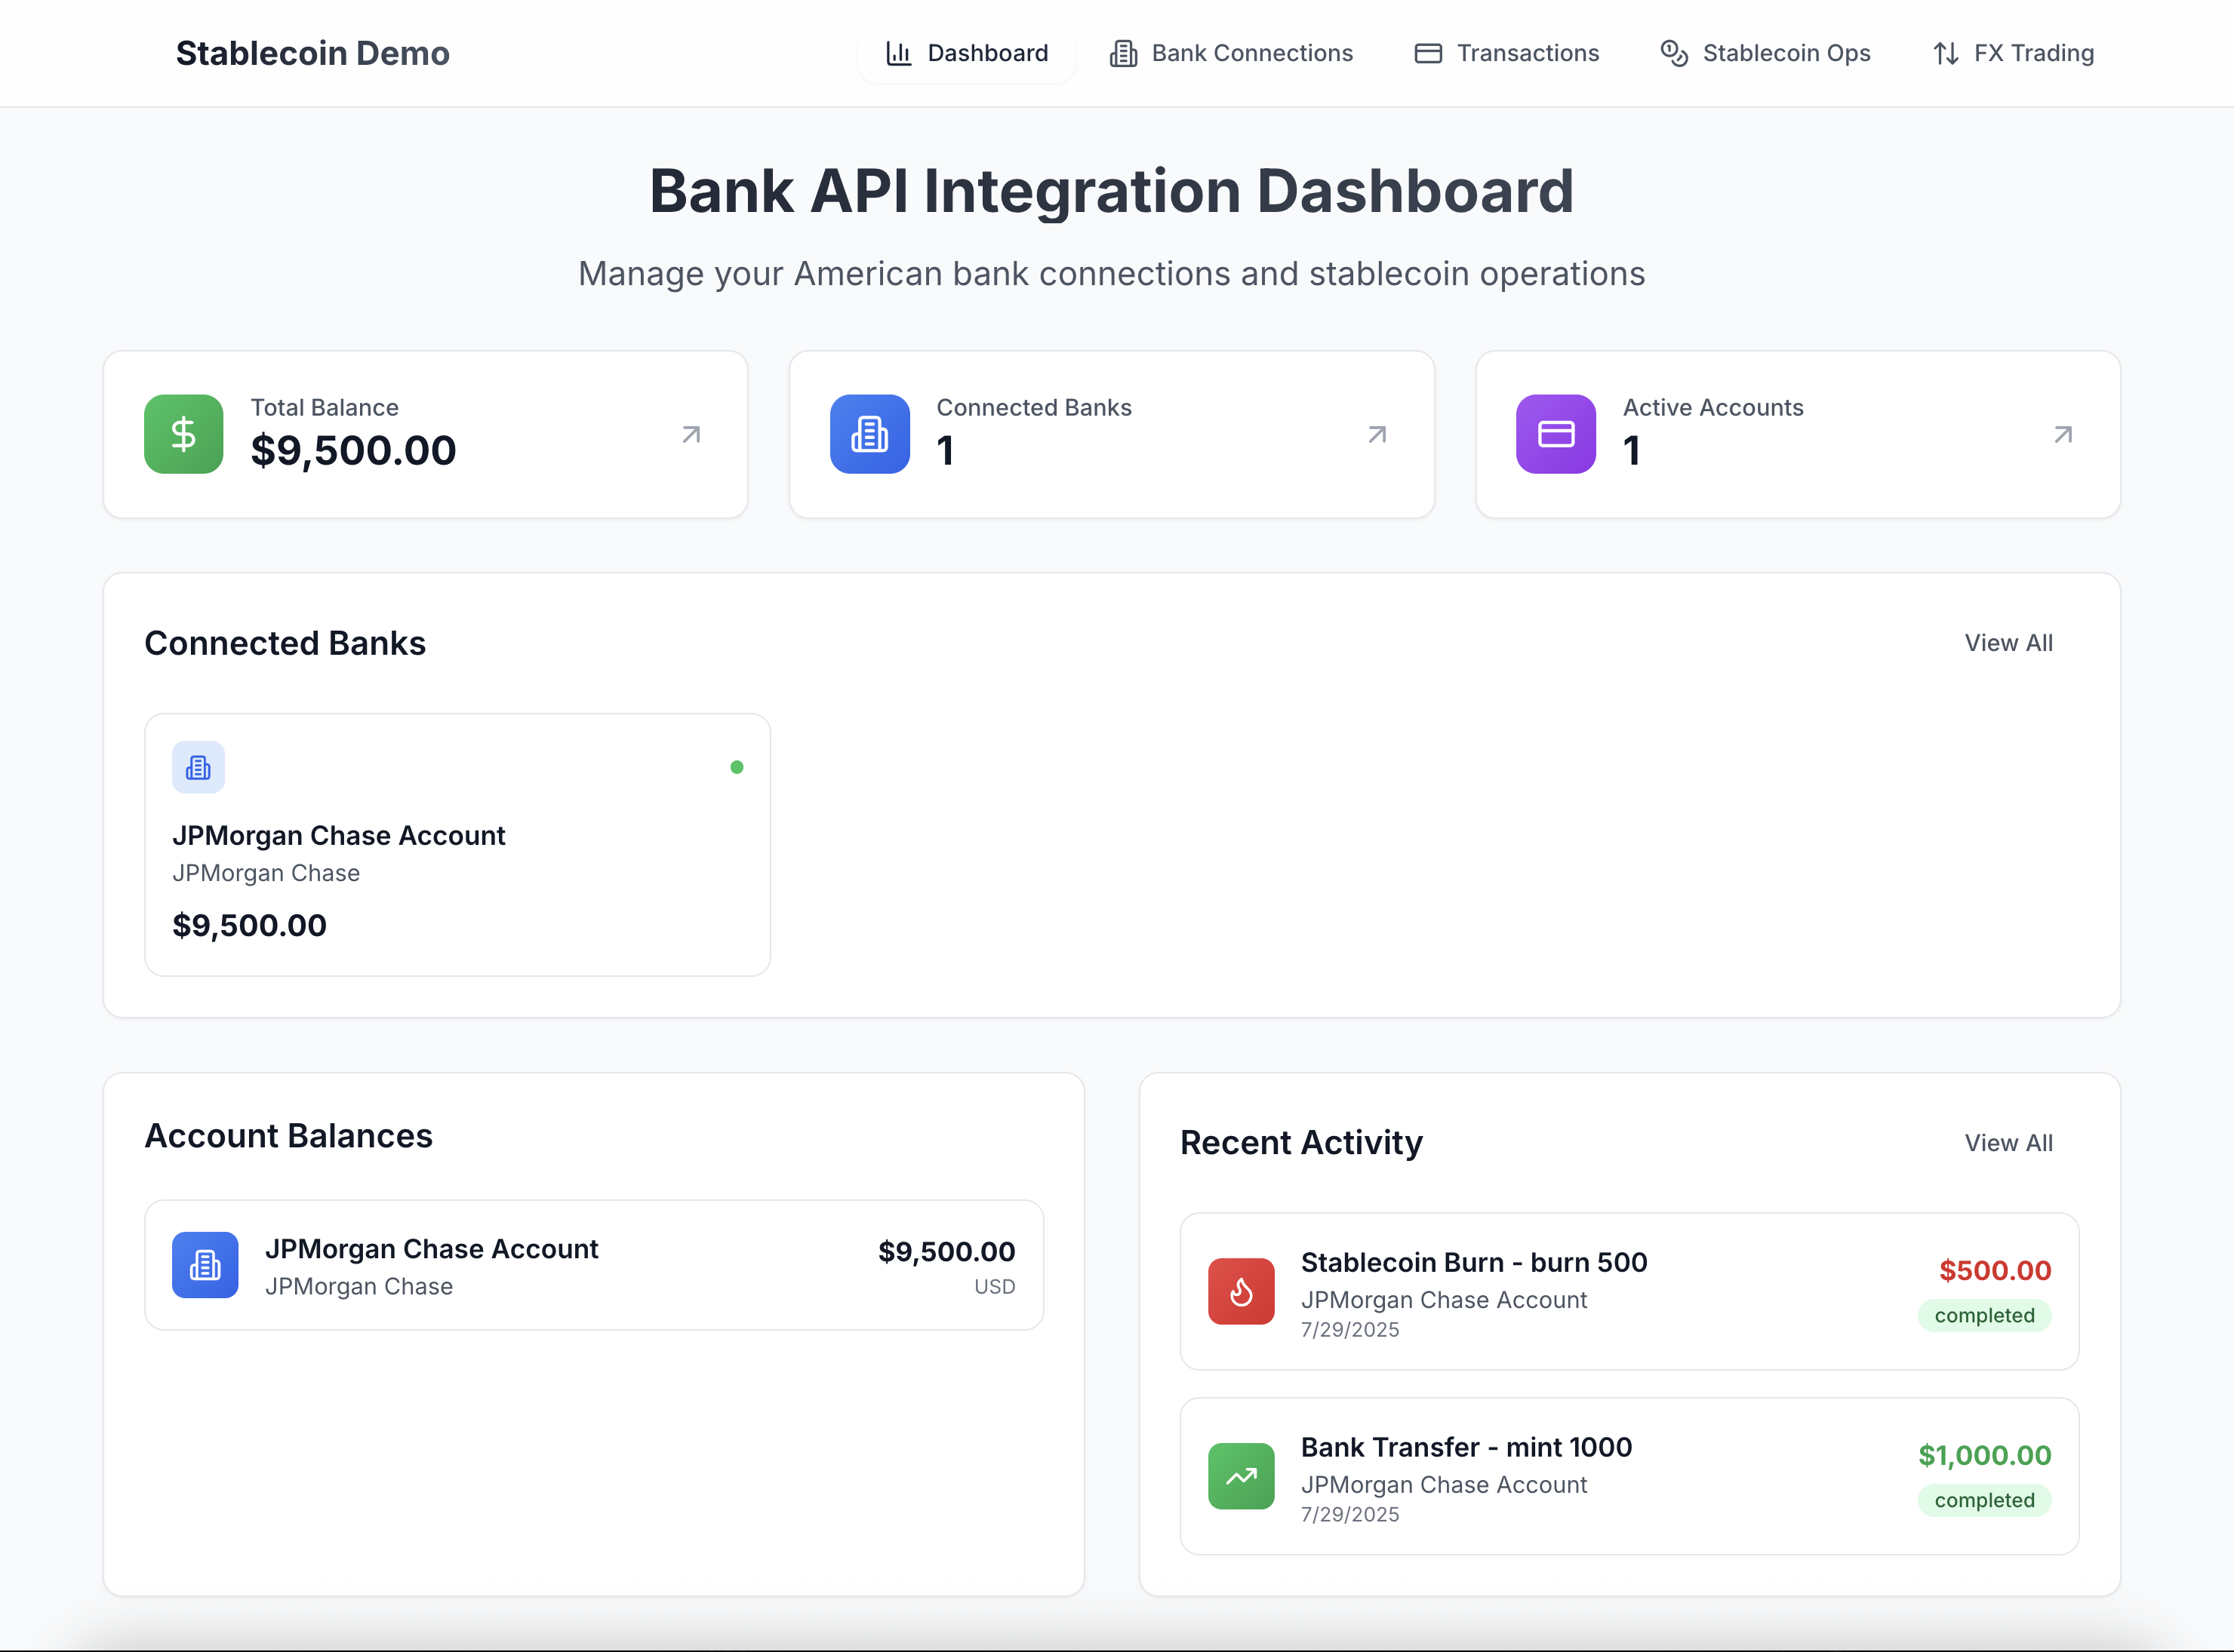Click the Account Balances section heading
This screenshot has width=2234, height=1652.
[x=288, y=1136]
